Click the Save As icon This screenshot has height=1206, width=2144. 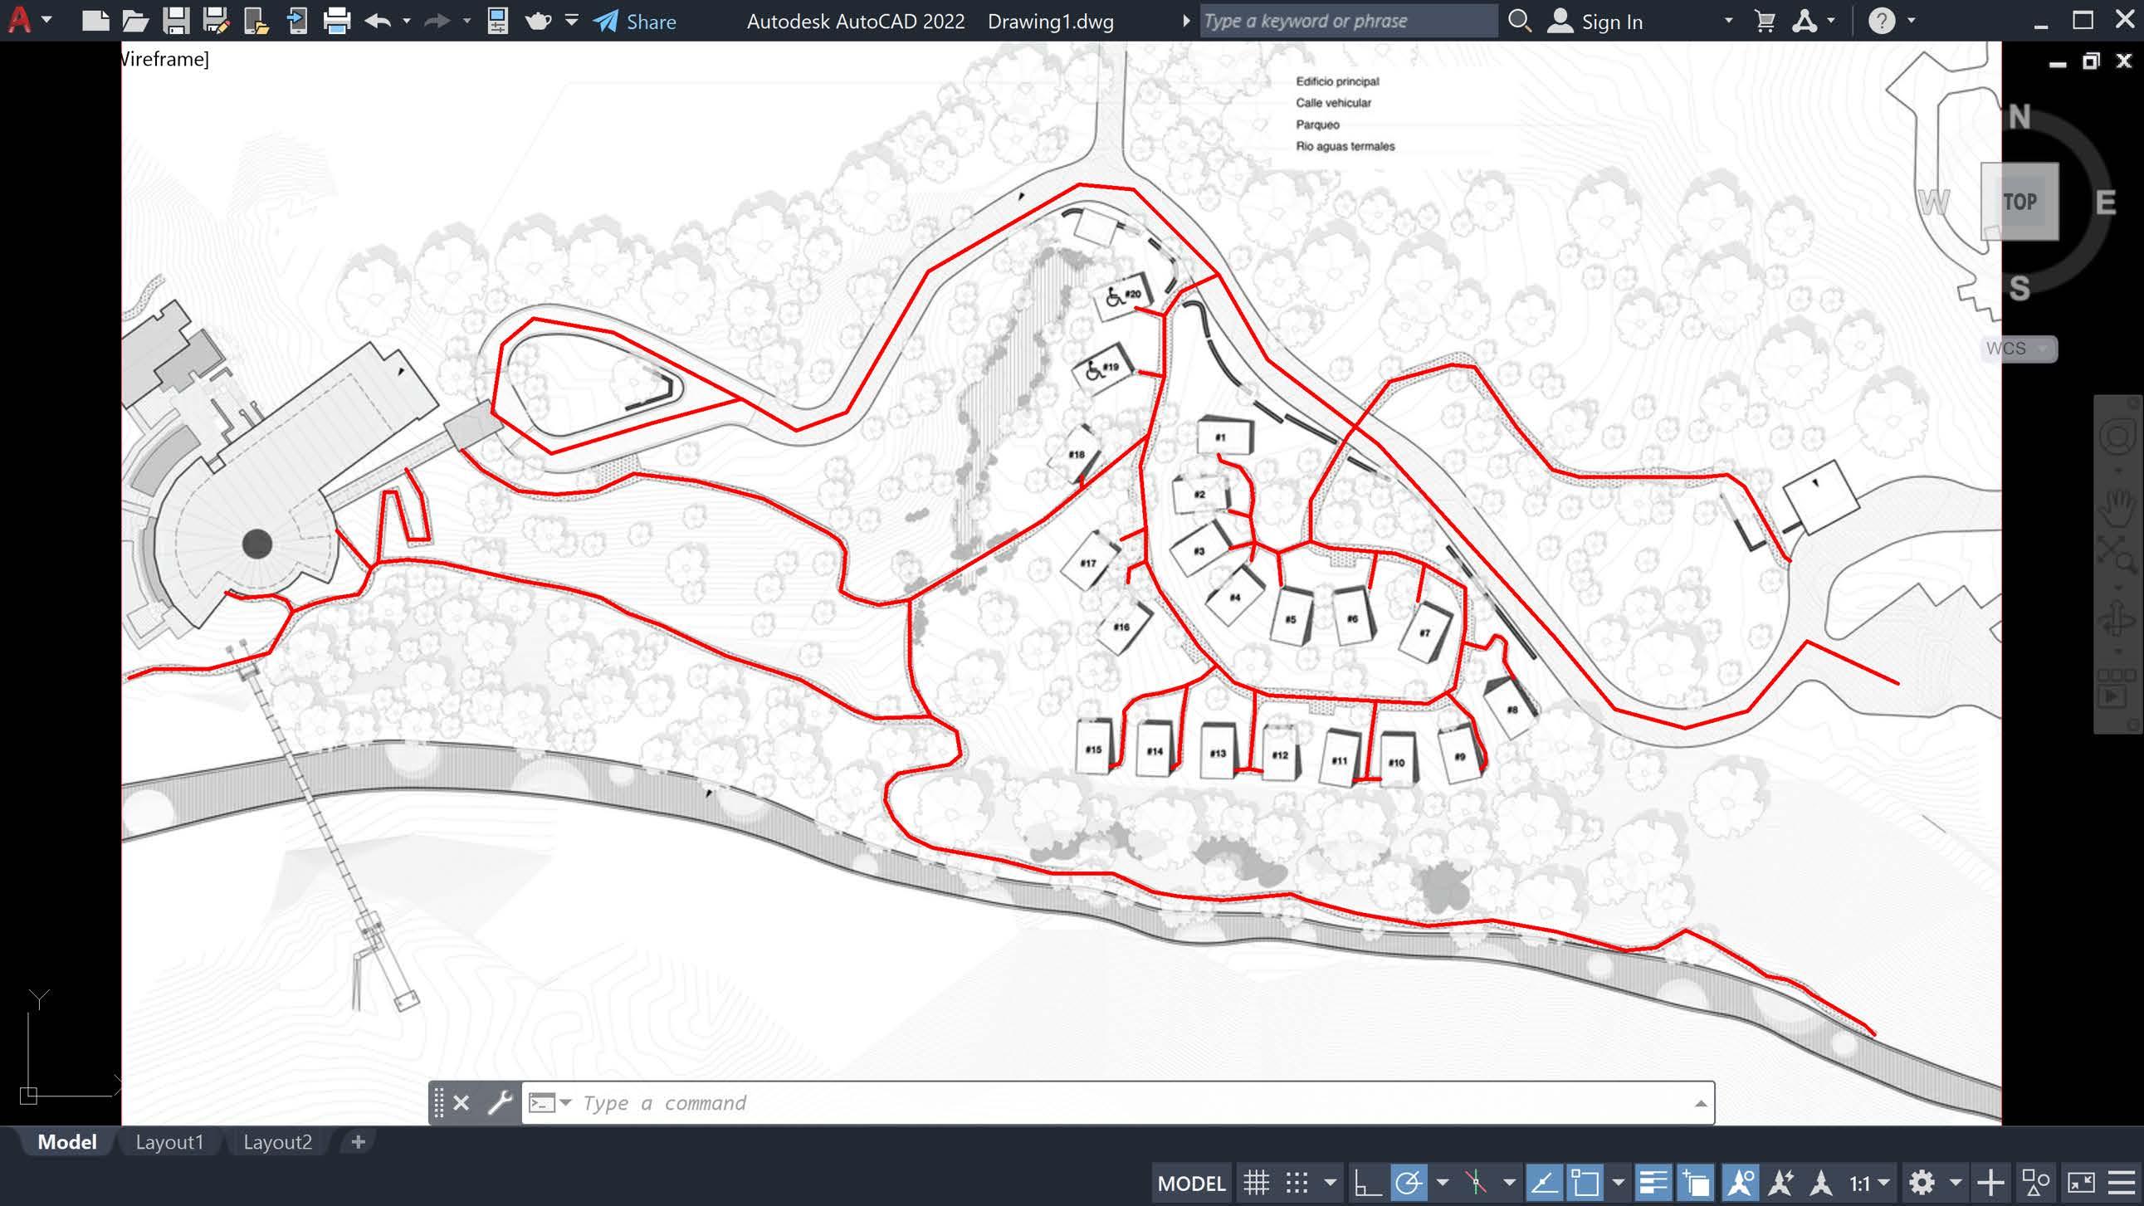pos(216,20)
